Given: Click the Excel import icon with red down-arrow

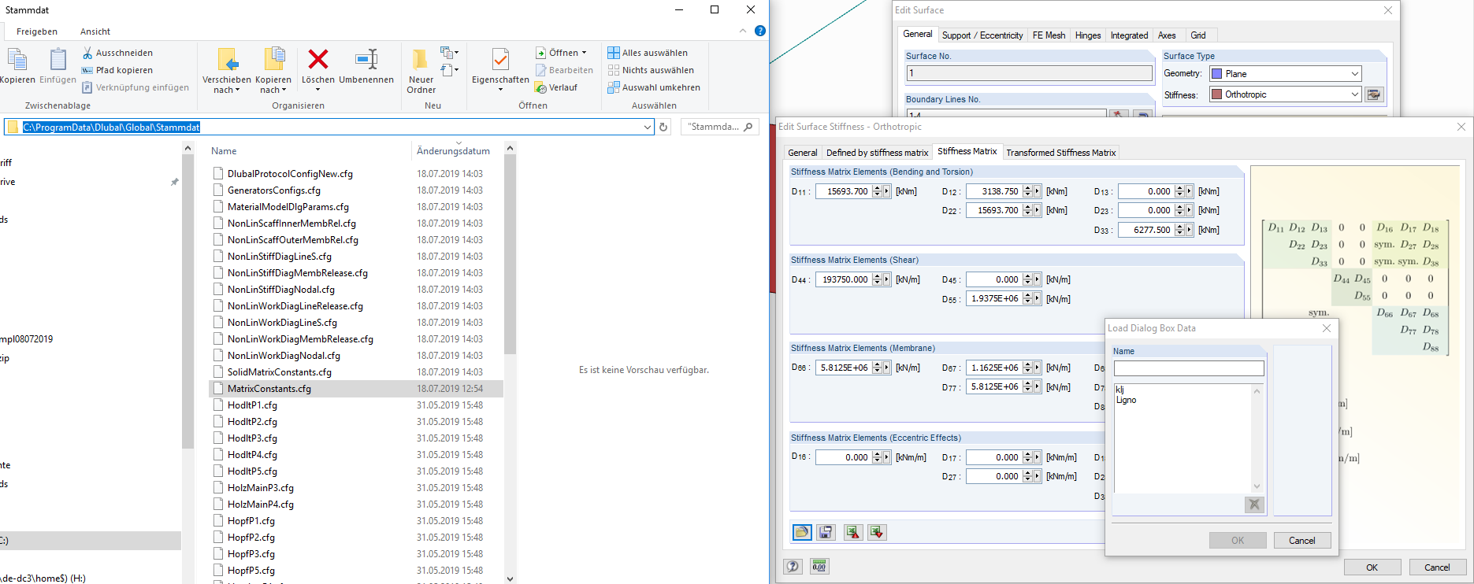Looking at the screenshot, I should pos(877,533).
